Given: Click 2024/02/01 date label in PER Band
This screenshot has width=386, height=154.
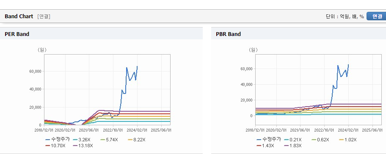Looking at the screenshot, I should coord(137,130).
